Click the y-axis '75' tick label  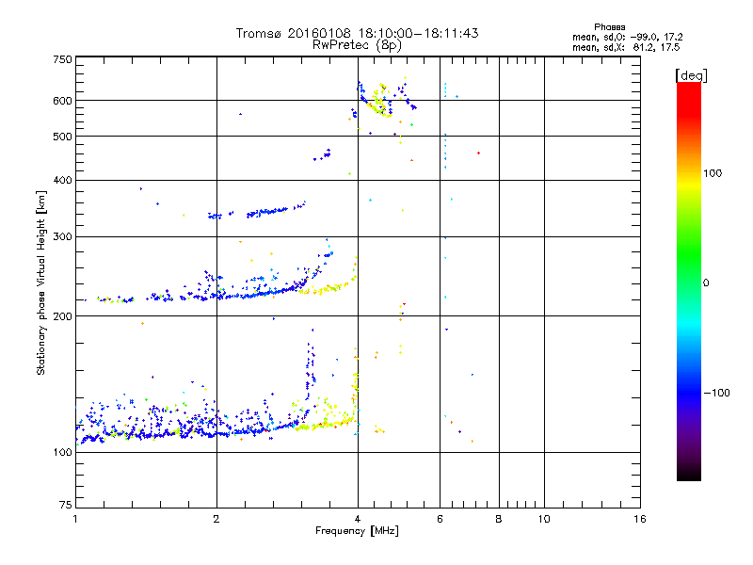coord(66,505)
